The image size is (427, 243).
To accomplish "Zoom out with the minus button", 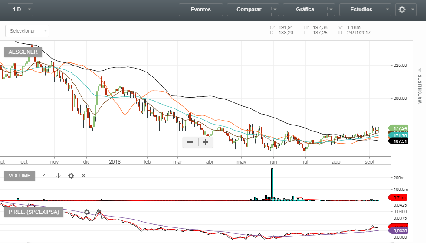I will [190, 142].
